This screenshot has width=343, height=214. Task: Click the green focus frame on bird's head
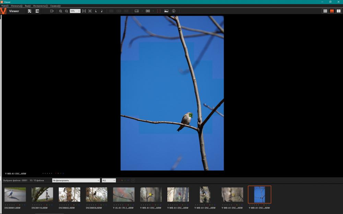(190, 115)
